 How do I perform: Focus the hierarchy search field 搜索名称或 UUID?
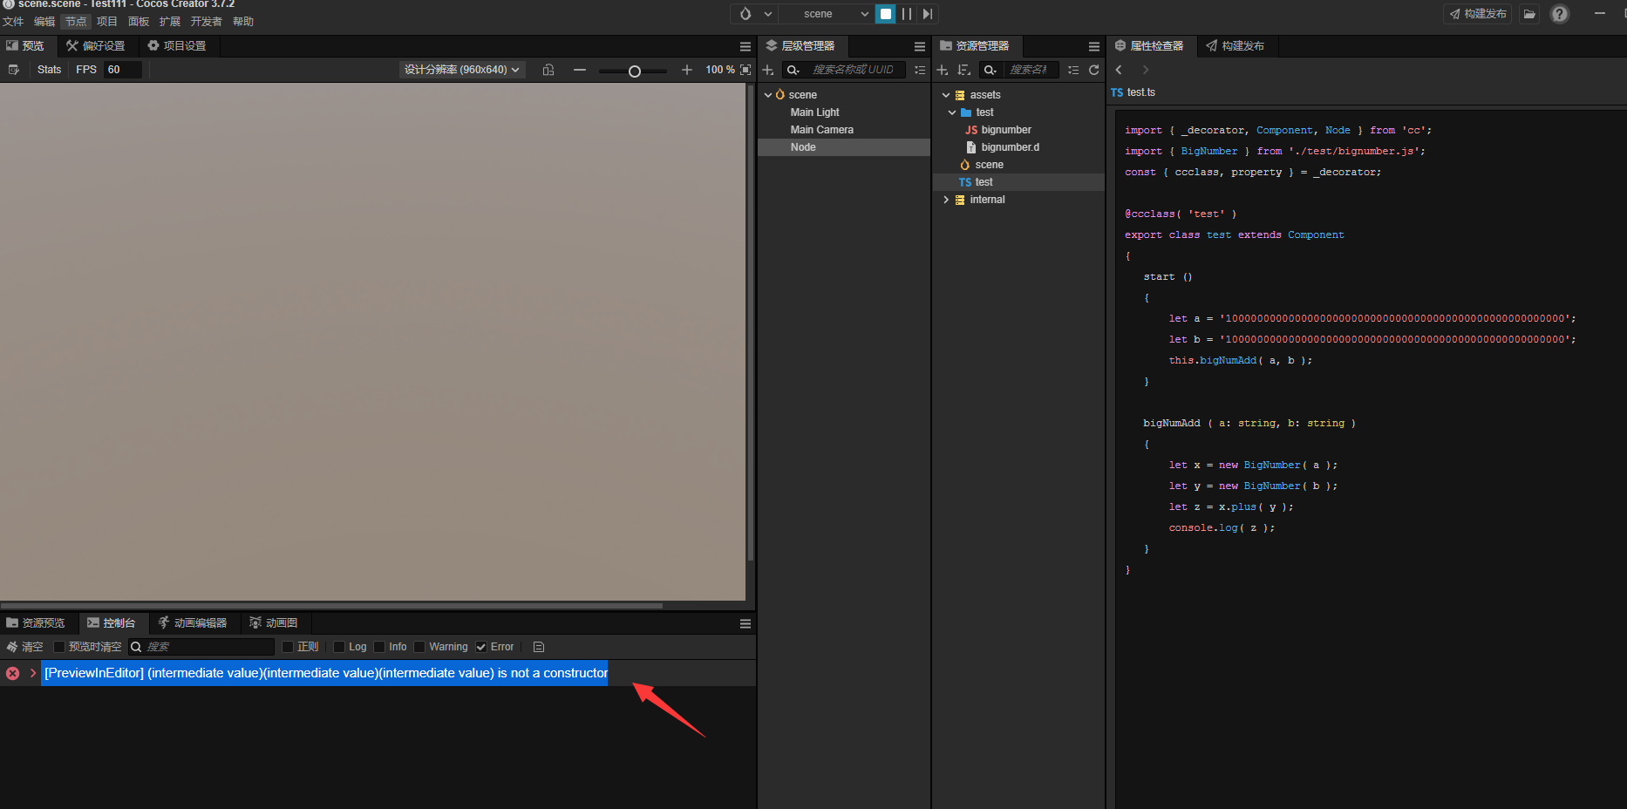pyautogui.click(x=853, y=70)
